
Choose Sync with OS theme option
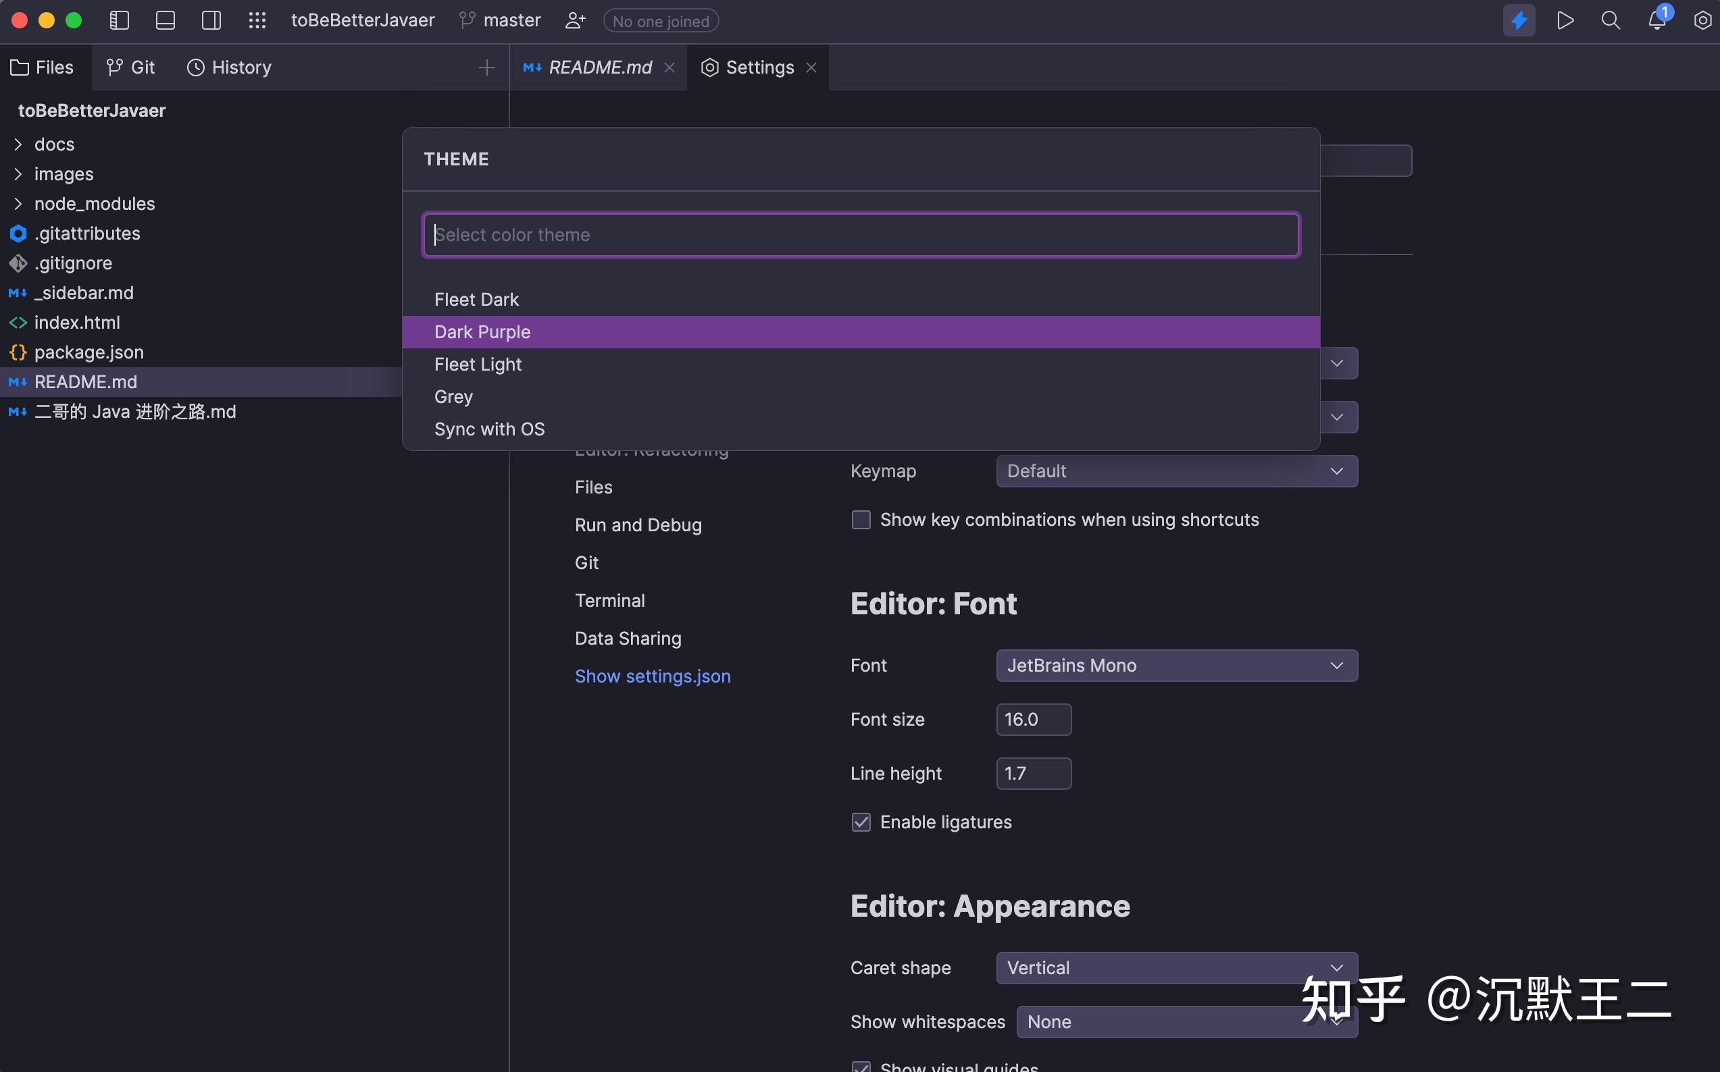[x=861, y=429]
